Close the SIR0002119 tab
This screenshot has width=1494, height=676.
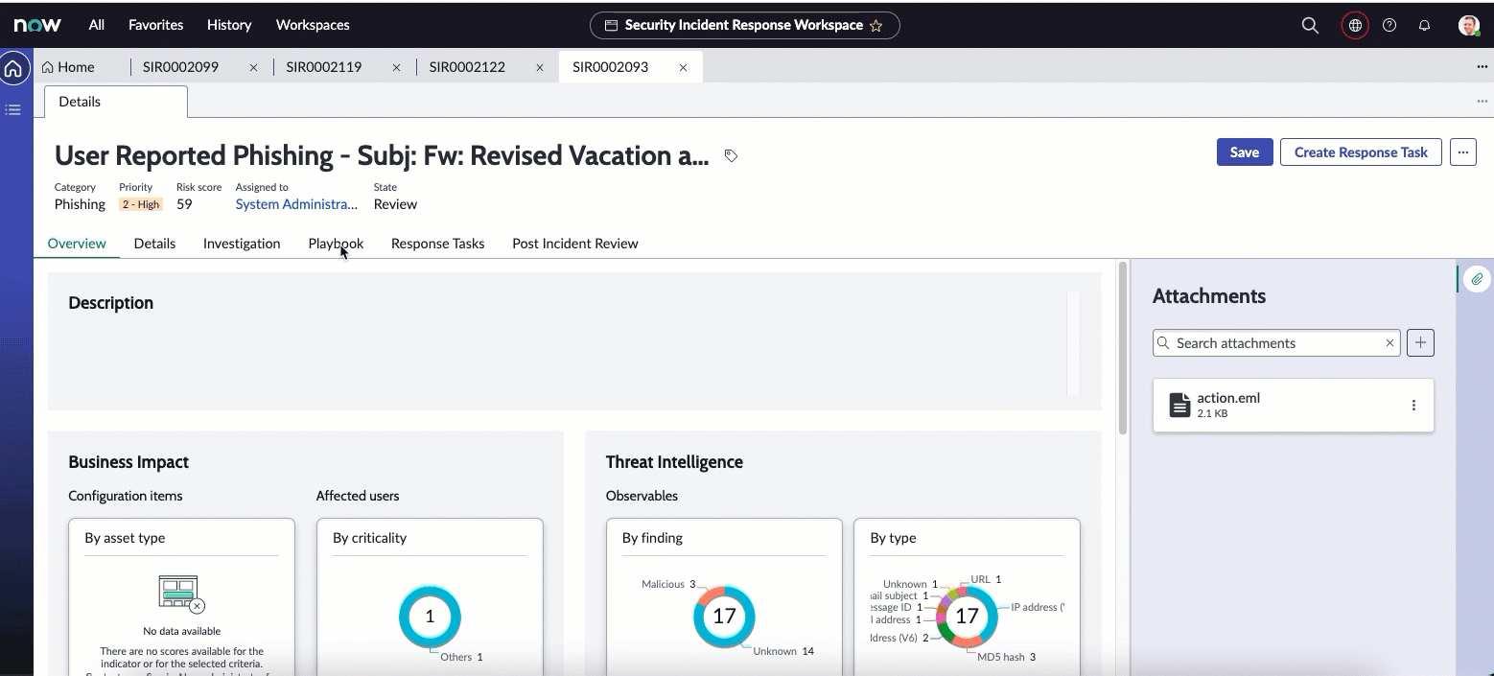pyautogui.click(x=396, y=68)
